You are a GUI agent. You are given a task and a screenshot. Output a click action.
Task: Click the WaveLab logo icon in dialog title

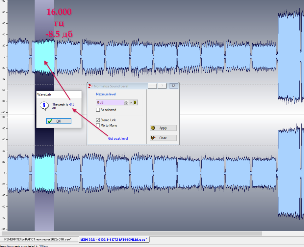coord(90,86)
